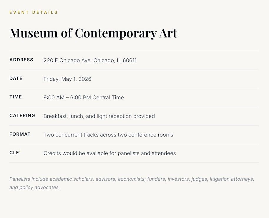Click the Central Time zone text
The width and height of the screenshot is (269, 218).
108,98
